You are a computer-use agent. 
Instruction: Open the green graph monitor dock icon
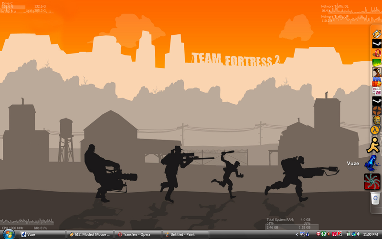[377, 63]
